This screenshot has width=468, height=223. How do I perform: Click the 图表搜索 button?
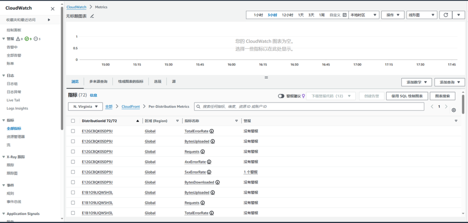pyautogui.click(x=442, y=96)
